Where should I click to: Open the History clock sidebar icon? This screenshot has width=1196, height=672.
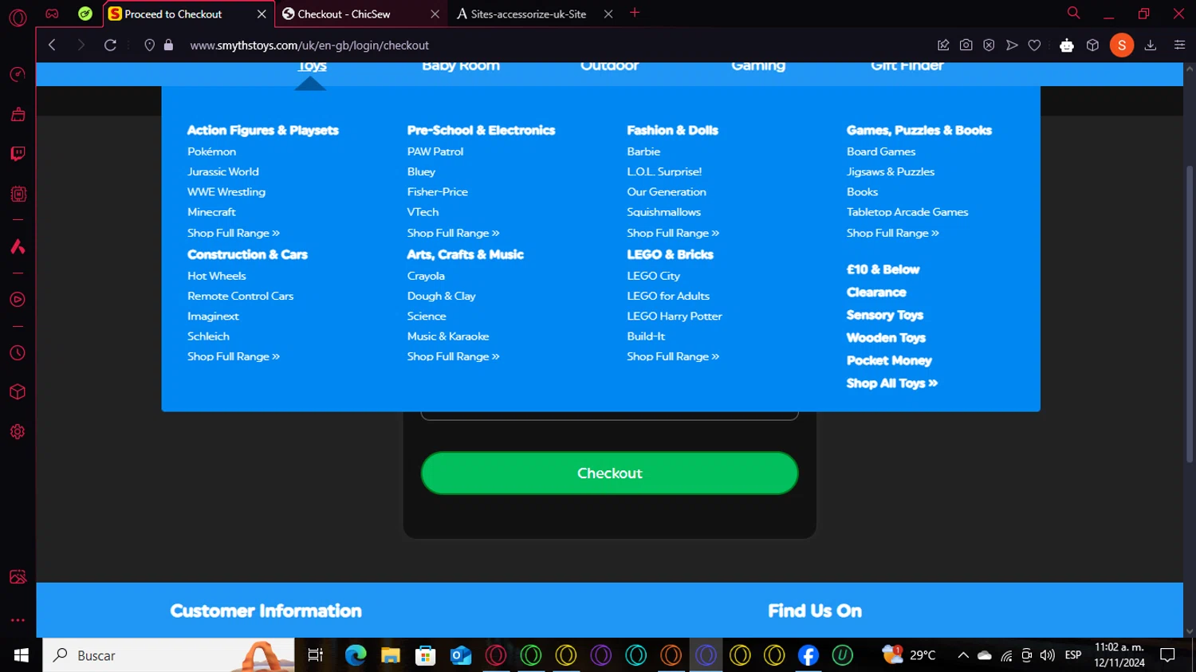(18, 353)
